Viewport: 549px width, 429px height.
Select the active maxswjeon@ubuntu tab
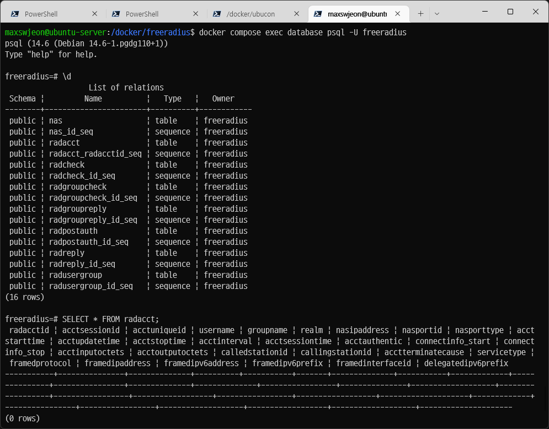[356, 14]
